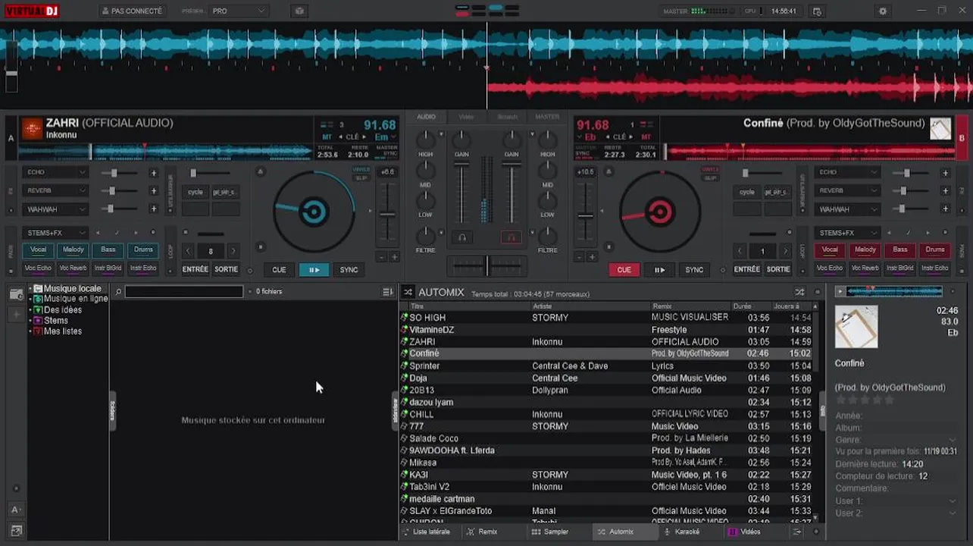Open the STEMS+FX pad page dropdown deck A
973x546 pixels.
point(55,233)
